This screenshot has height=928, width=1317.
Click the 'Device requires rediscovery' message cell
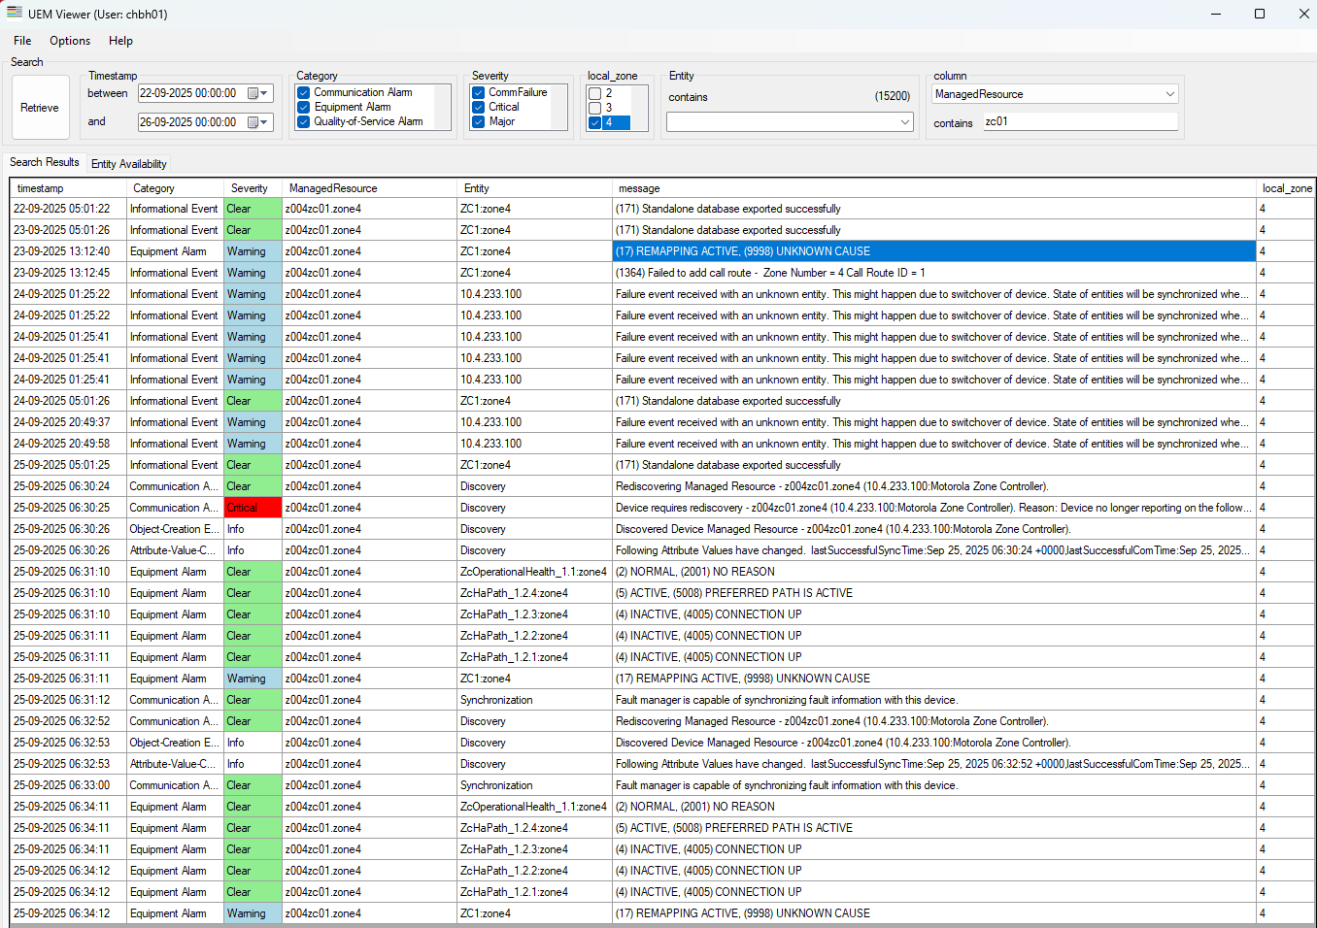pos(934,508)
